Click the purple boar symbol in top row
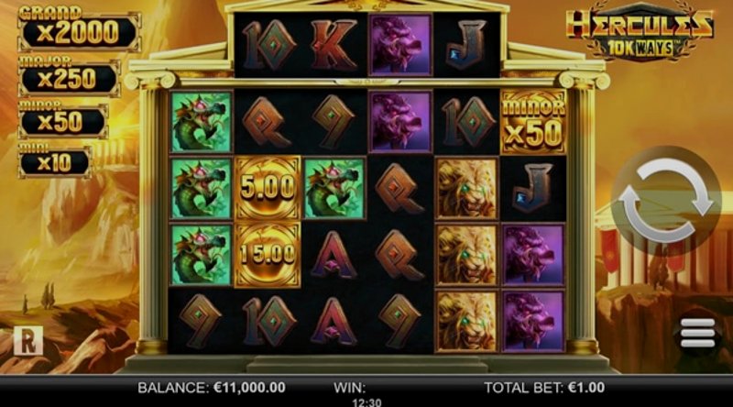 pyautogui.click(x=400, y=45)
